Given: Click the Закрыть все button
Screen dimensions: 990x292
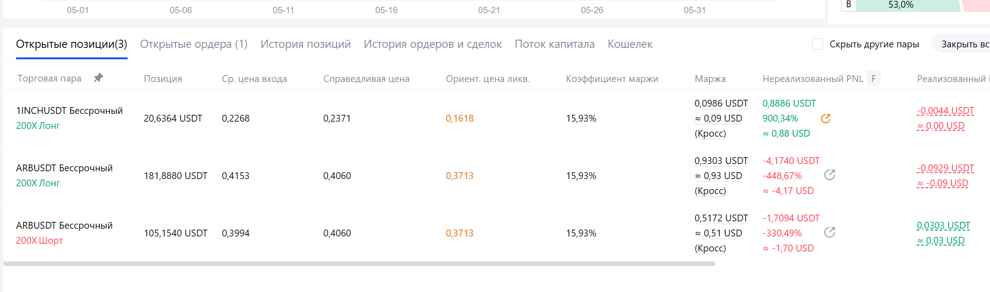Looking at the screenshot, I should click(x=962, y=44).
